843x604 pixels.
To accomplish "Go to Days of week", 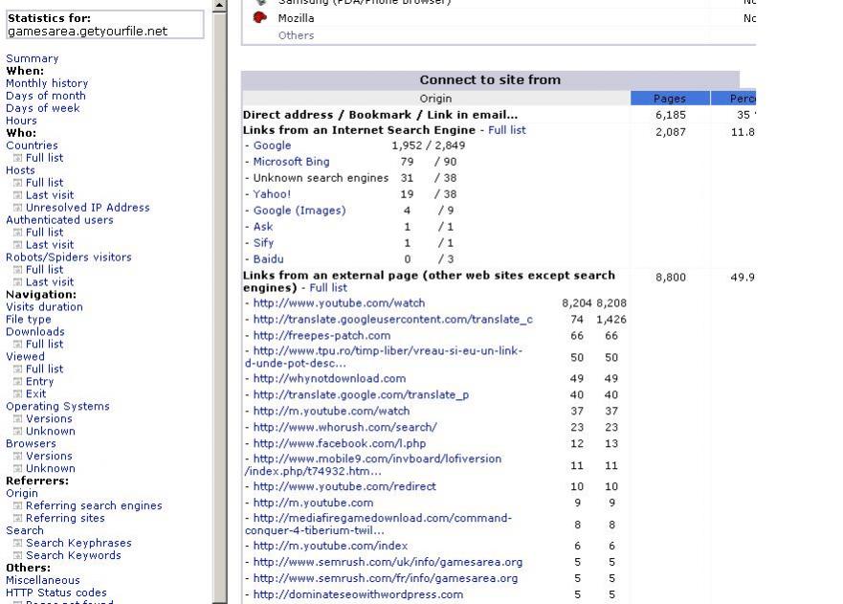I will tap(42, 108).
